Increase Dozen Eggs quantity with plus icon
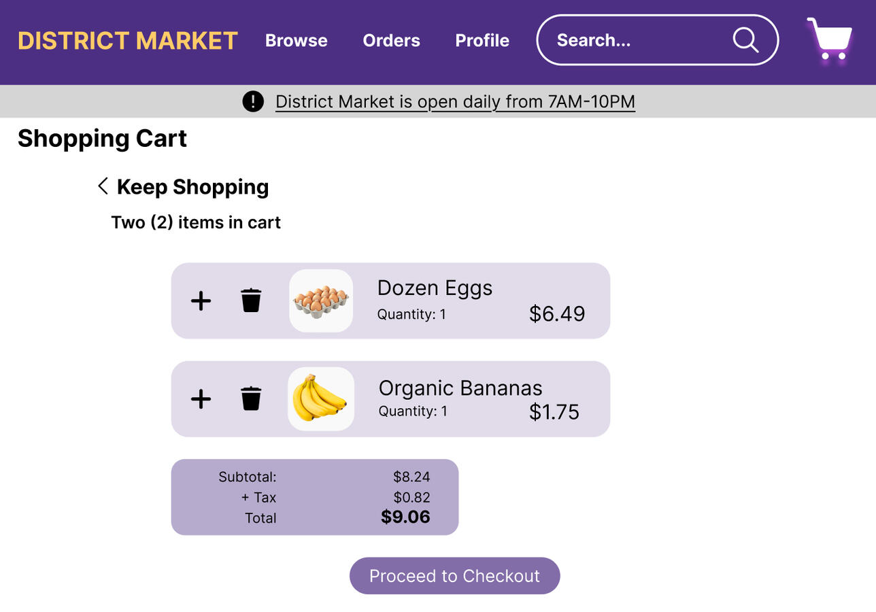Screen dimensions: 876x612 (201, 300)
